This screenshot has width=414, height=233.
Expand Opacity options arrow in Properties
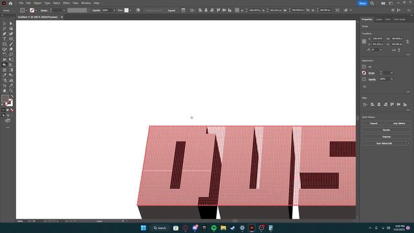tap(392, 79)
